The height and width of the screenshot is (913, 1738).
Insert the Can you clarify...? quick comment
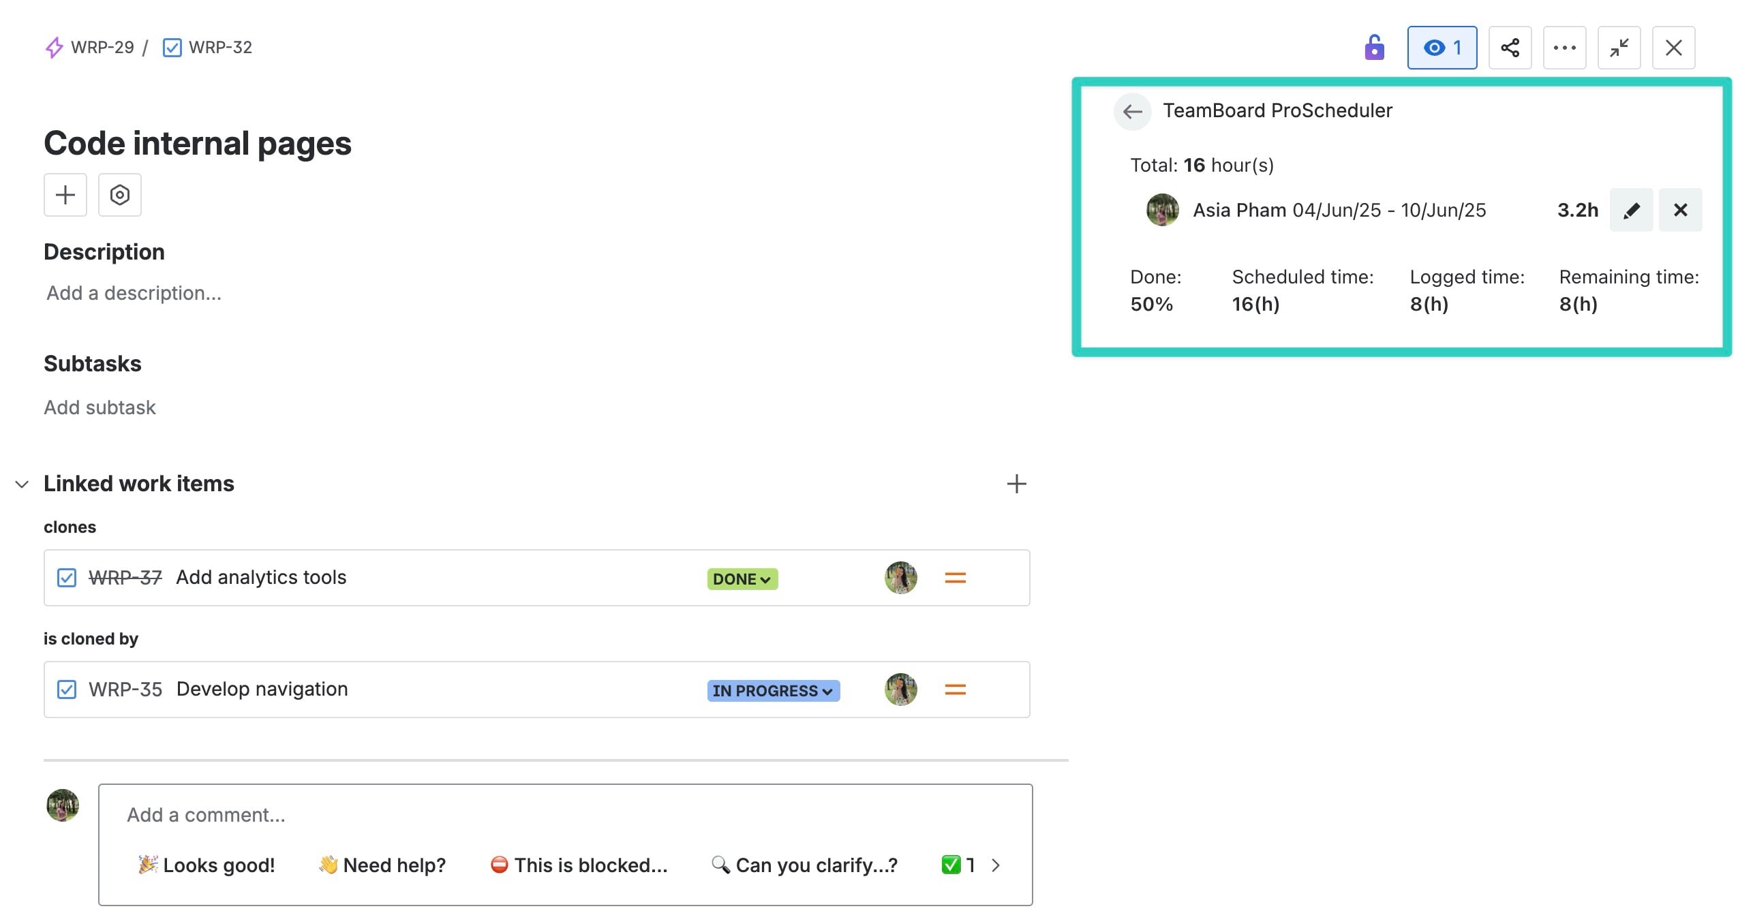pos(804,865)
